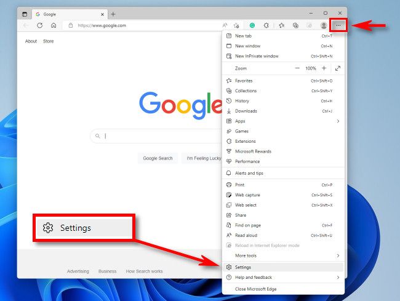The image size is (400, 301).
Task: Expand Help and feedback submenu
Action: (283, 277)
